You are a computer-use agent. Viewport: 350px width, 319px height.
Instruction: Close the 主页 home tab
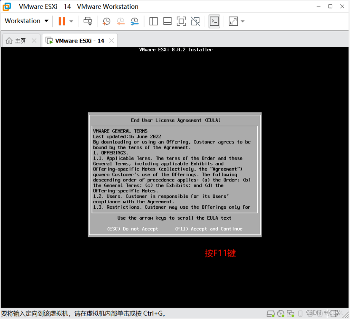click(34, 40)
